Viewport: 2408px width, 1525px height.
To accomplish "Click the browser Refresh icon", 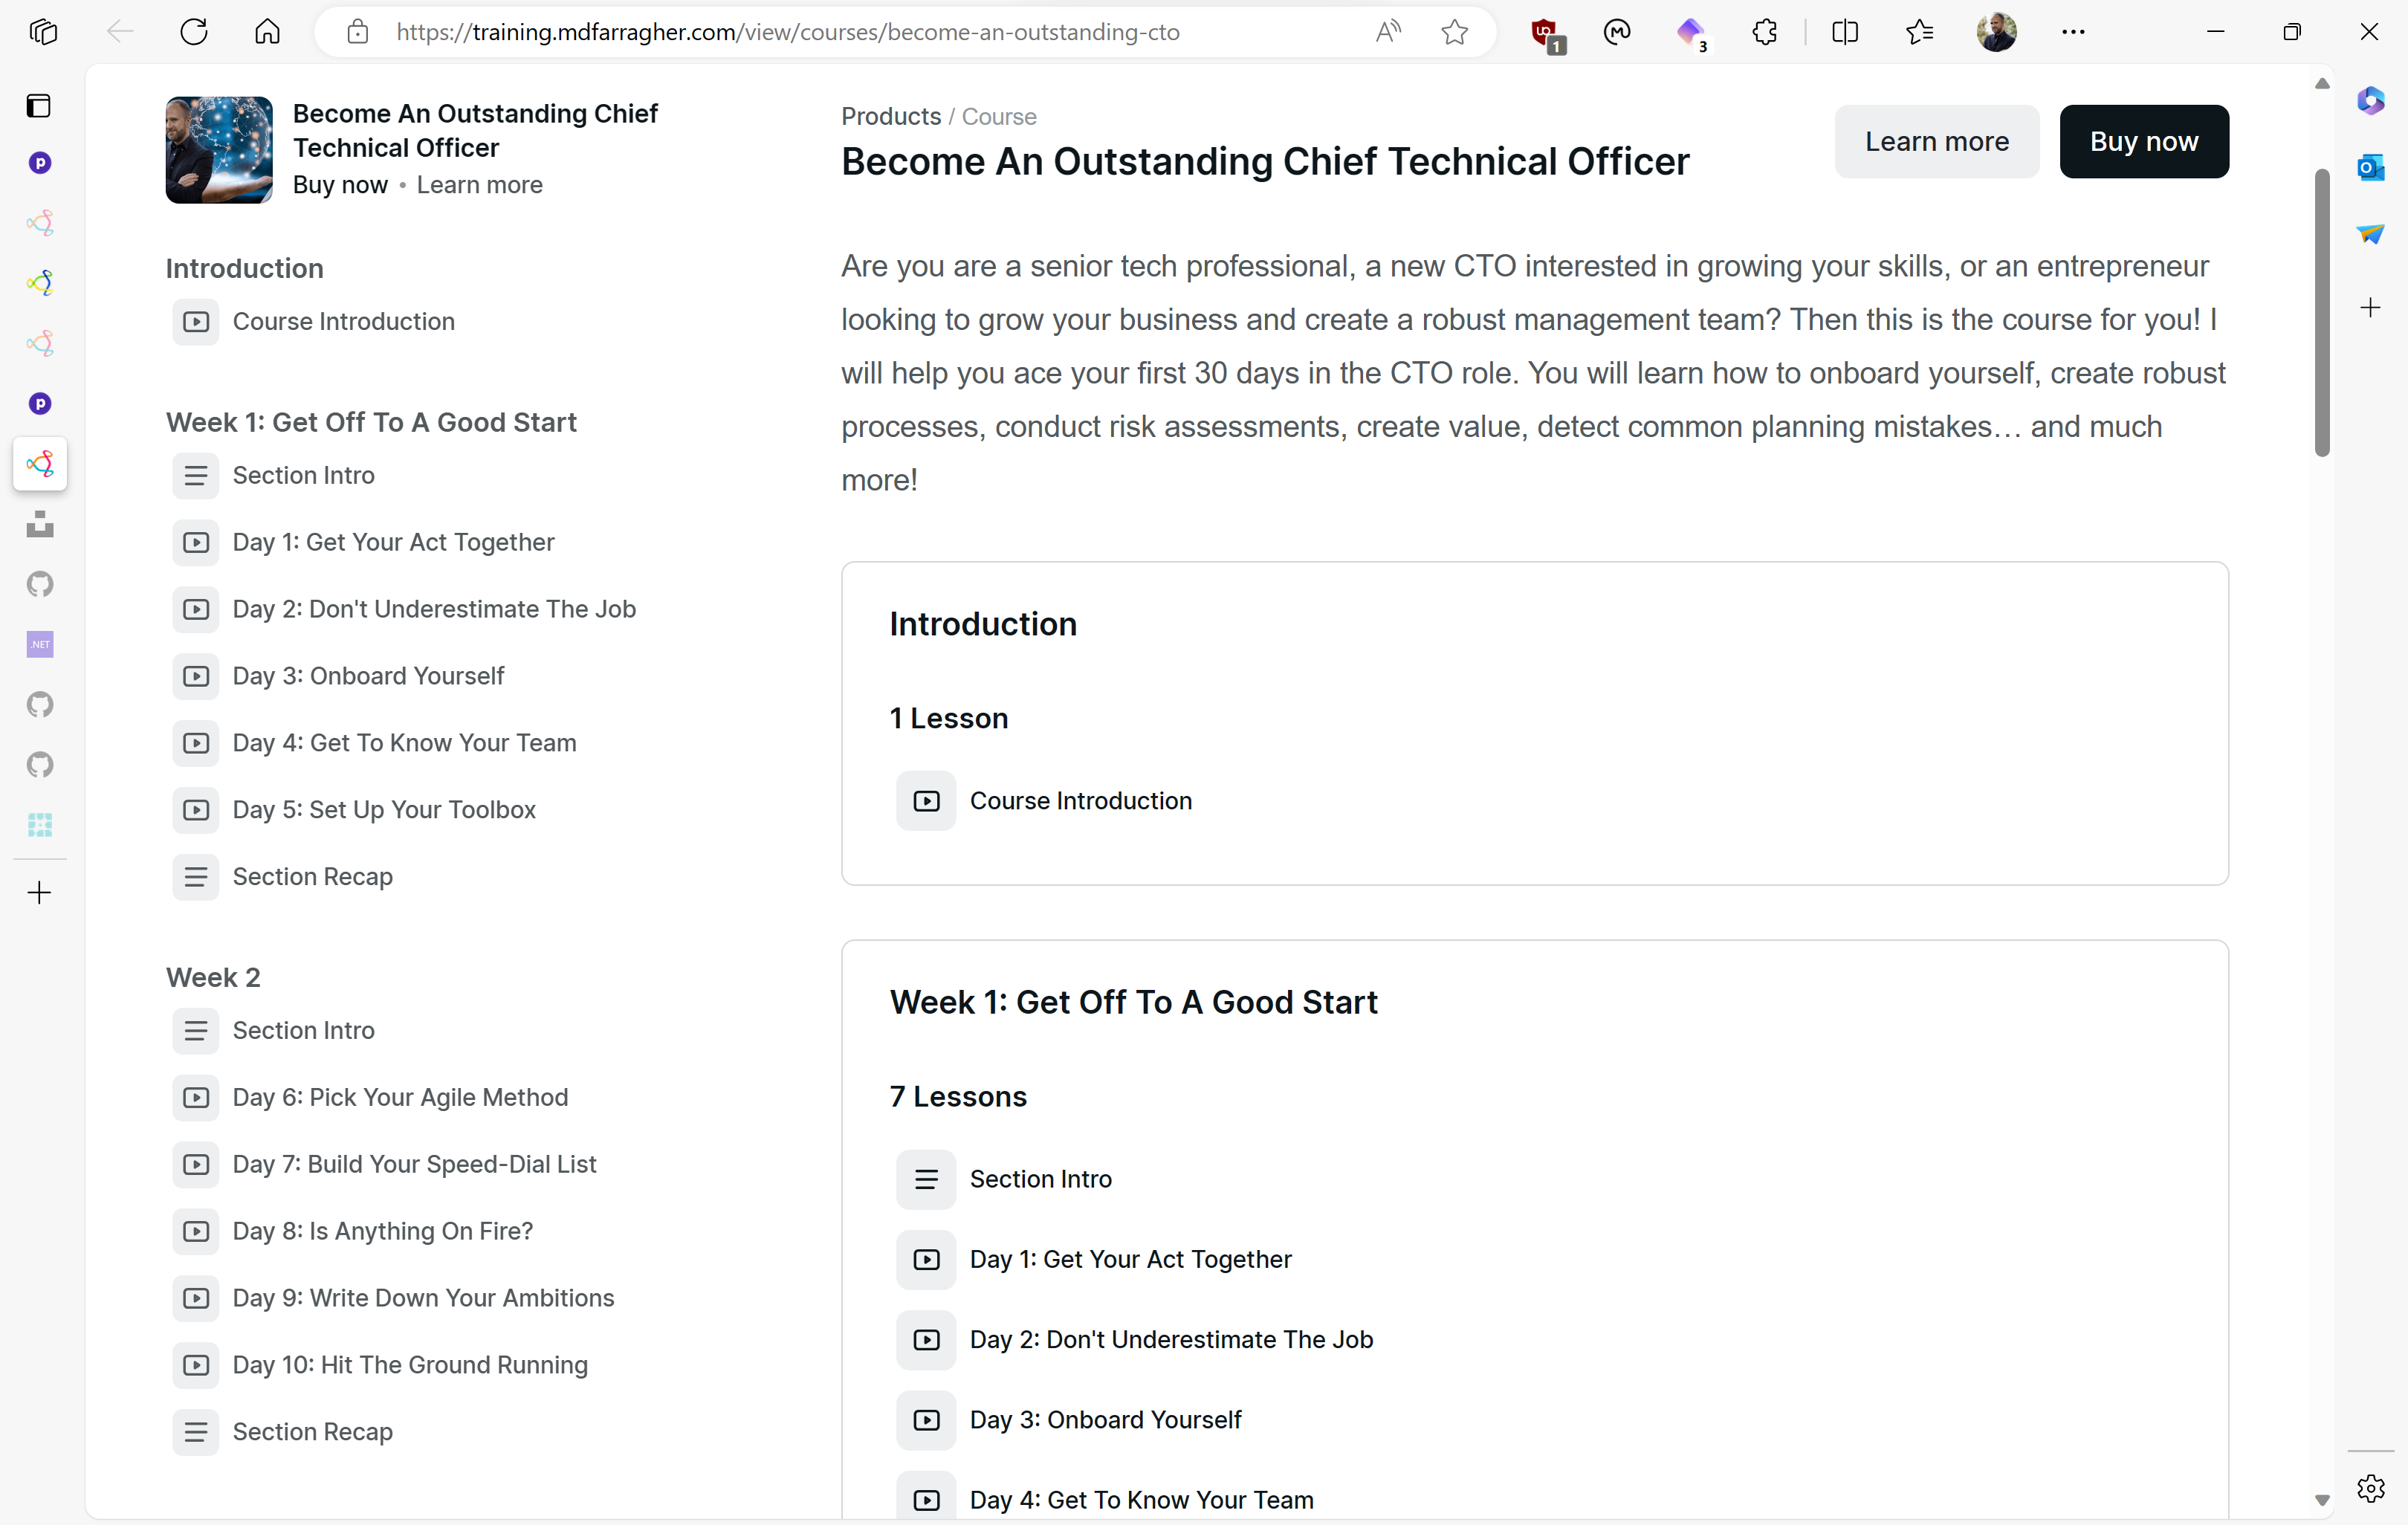I will click(194, 32).
